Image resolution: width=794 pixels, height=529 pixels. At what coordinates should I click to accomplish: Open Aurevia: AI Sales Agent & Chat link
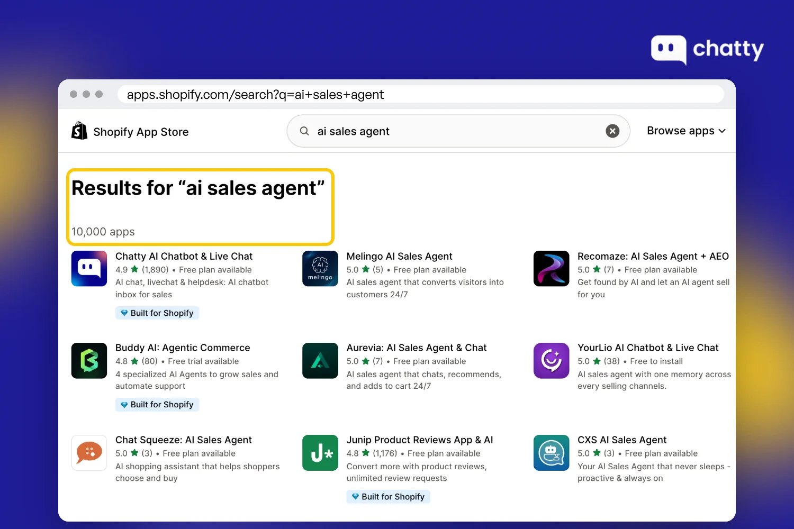pos(417,348)
